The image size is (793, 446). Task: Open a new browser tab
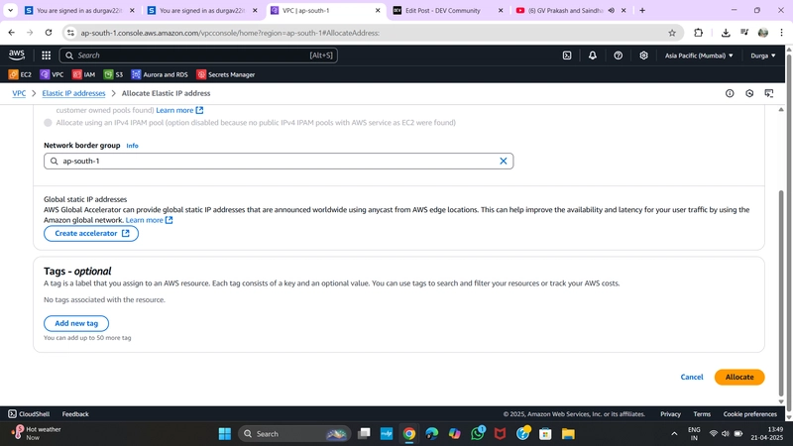coord(642,10)
